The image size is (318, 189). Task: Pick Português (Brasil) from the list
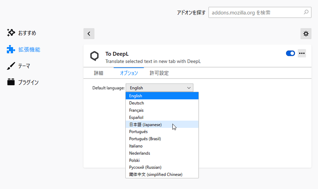(x=162, y=139)
